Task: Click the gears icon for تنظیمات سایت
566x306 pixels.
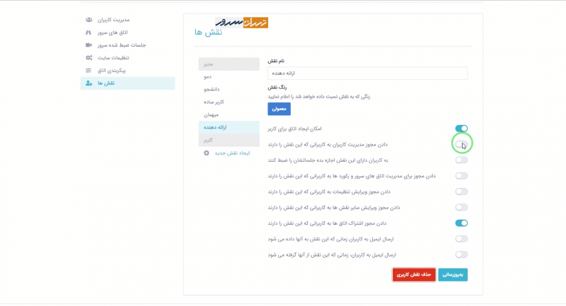Action: (x=88, y=58)
